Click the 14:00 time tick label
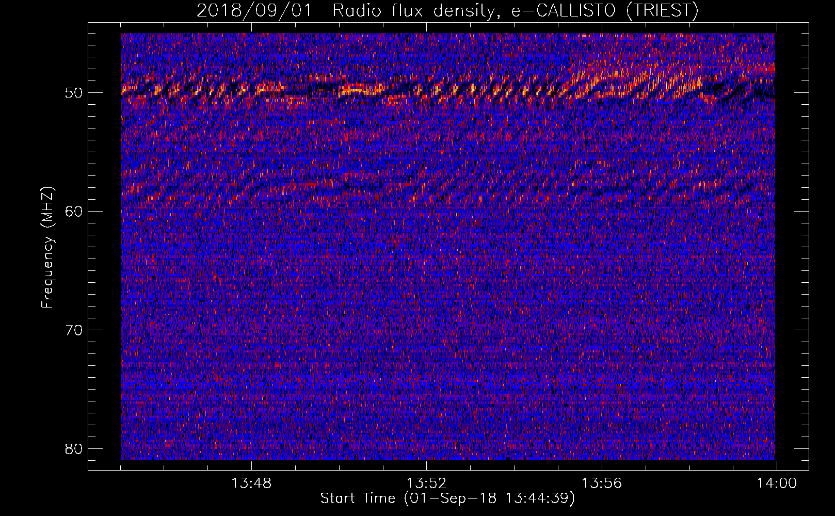The width and height of the screenshot is (835, 516). 777,483
